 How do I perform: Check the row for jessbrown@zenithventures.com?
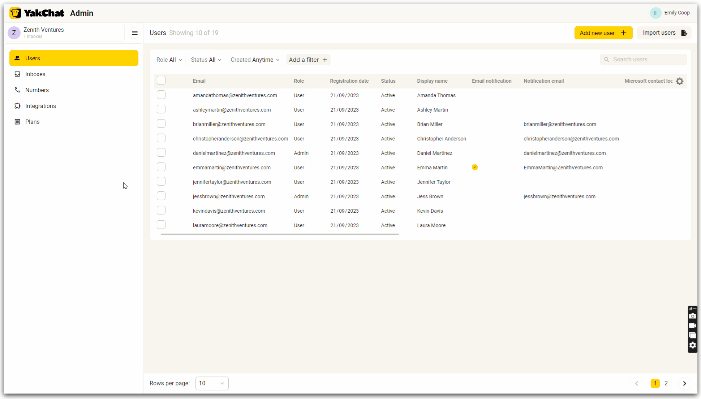point(161,196)
